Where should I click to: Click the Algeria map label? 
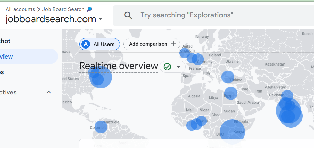click(x=194, y=96)
